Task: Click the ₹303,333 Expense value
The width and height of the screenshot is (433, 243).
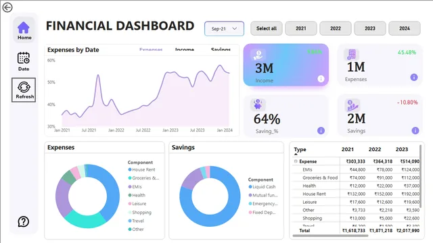Action: tap(356, 161)
